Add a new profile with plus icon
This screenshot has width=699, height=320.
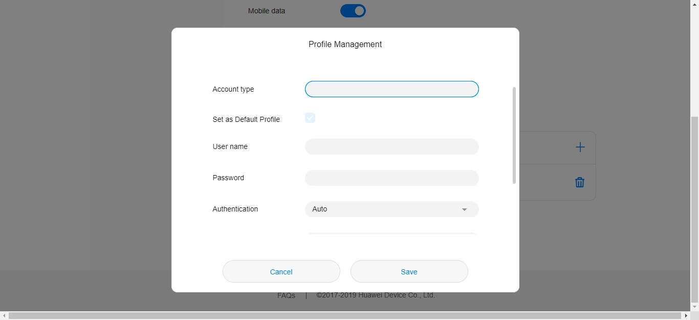pos(580,147)
